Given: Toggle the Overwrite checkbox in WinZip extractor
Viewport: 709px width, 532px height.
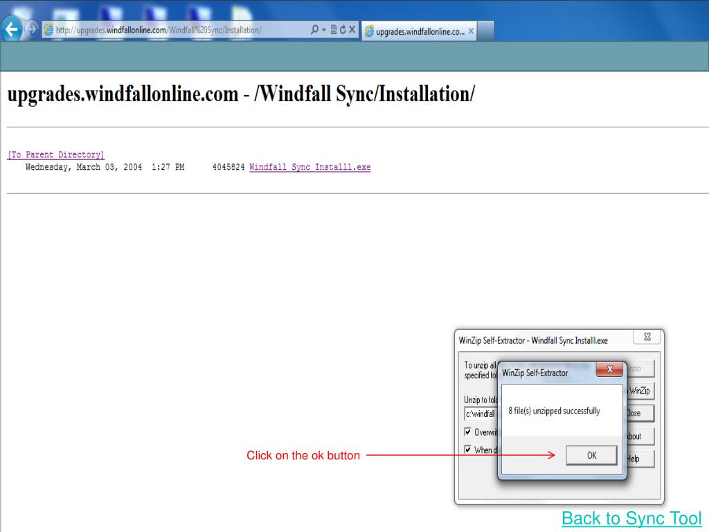Looking at the screenshot, I should click(467, 432).
